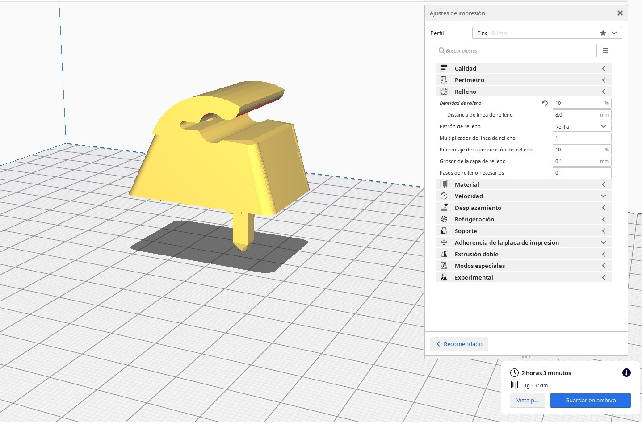Click the Soporte category icon
This screenshot has width=642, height=443.
coord(444,231)
